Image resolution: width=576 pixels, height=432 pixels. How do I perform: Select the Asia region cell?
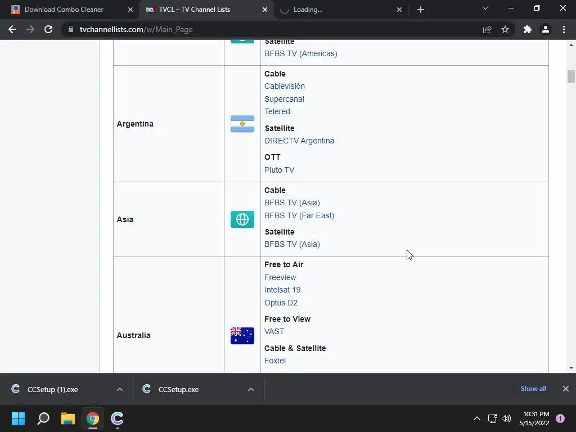tap(169, 219)
